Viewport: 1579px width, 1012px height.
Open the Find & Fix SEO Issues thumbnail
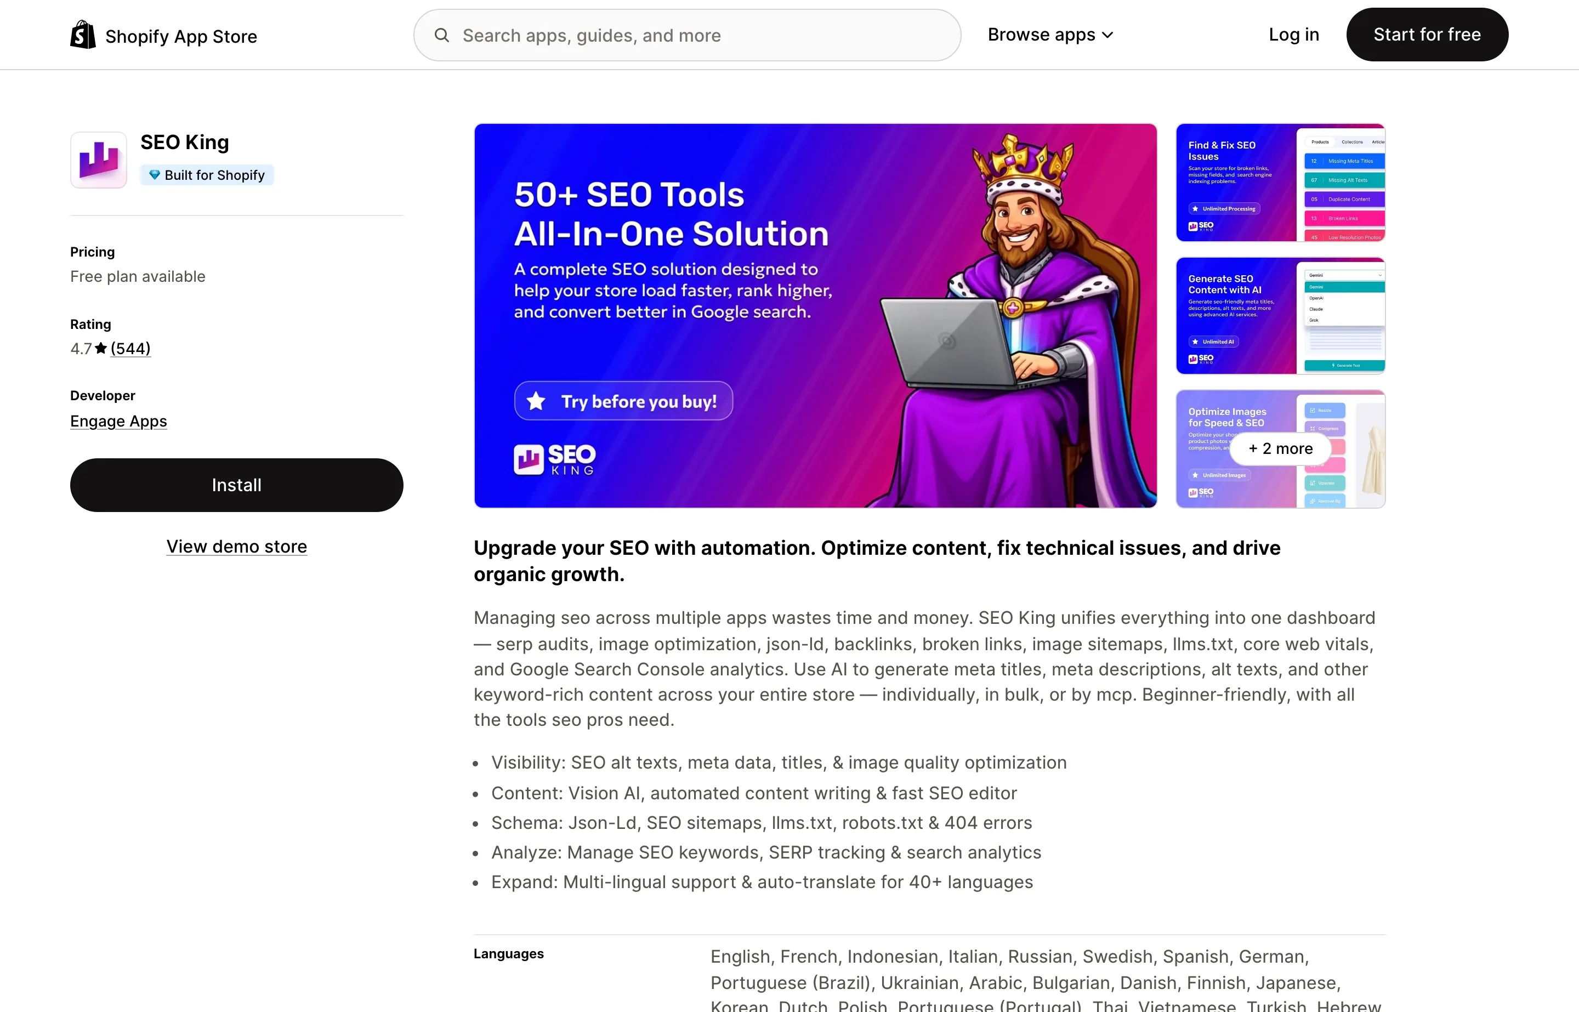click(1281, 183)
